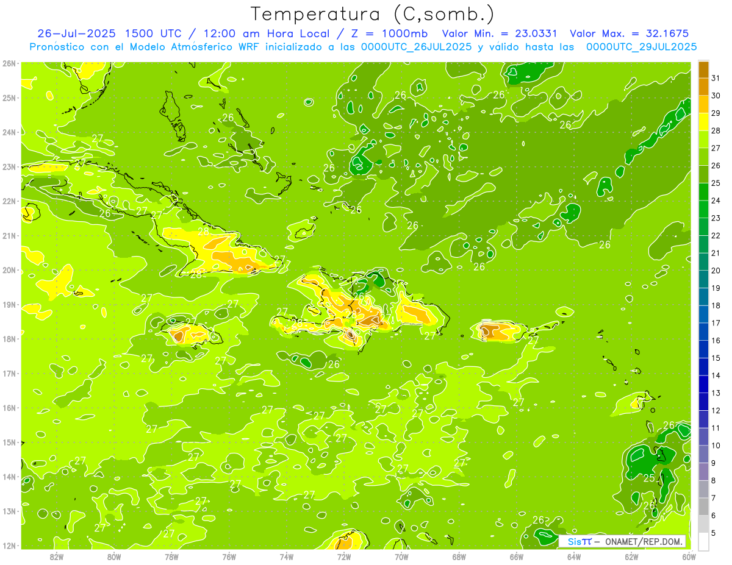732x565 pixels.
Task: Click the 66W longitude axis label
Action: [517, 556]
